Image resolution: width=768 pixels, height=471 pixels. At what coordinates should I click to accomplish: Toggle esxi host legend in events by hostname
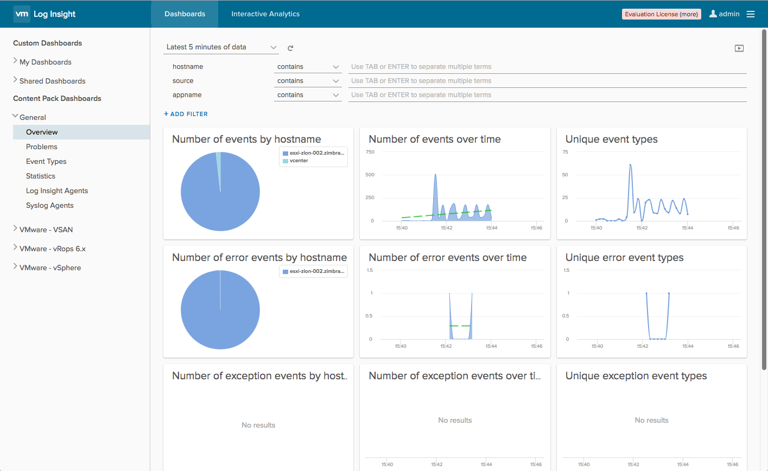tap(313, 153)
